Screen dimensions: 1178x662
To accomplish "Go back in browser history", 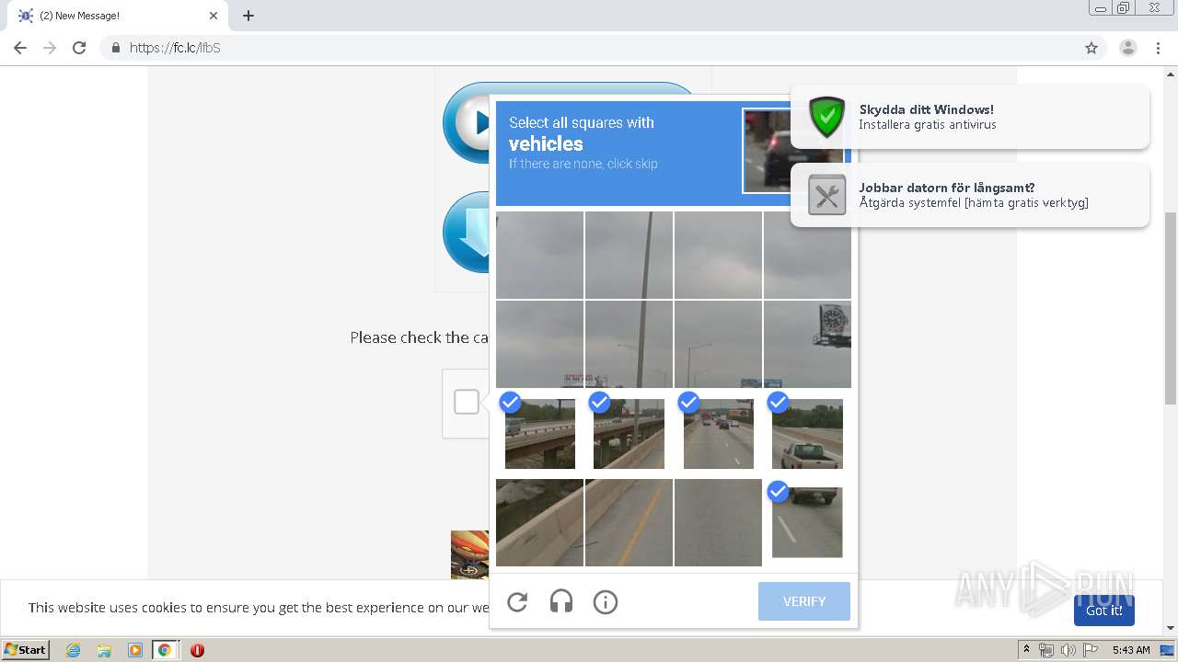I will [20, 48].
